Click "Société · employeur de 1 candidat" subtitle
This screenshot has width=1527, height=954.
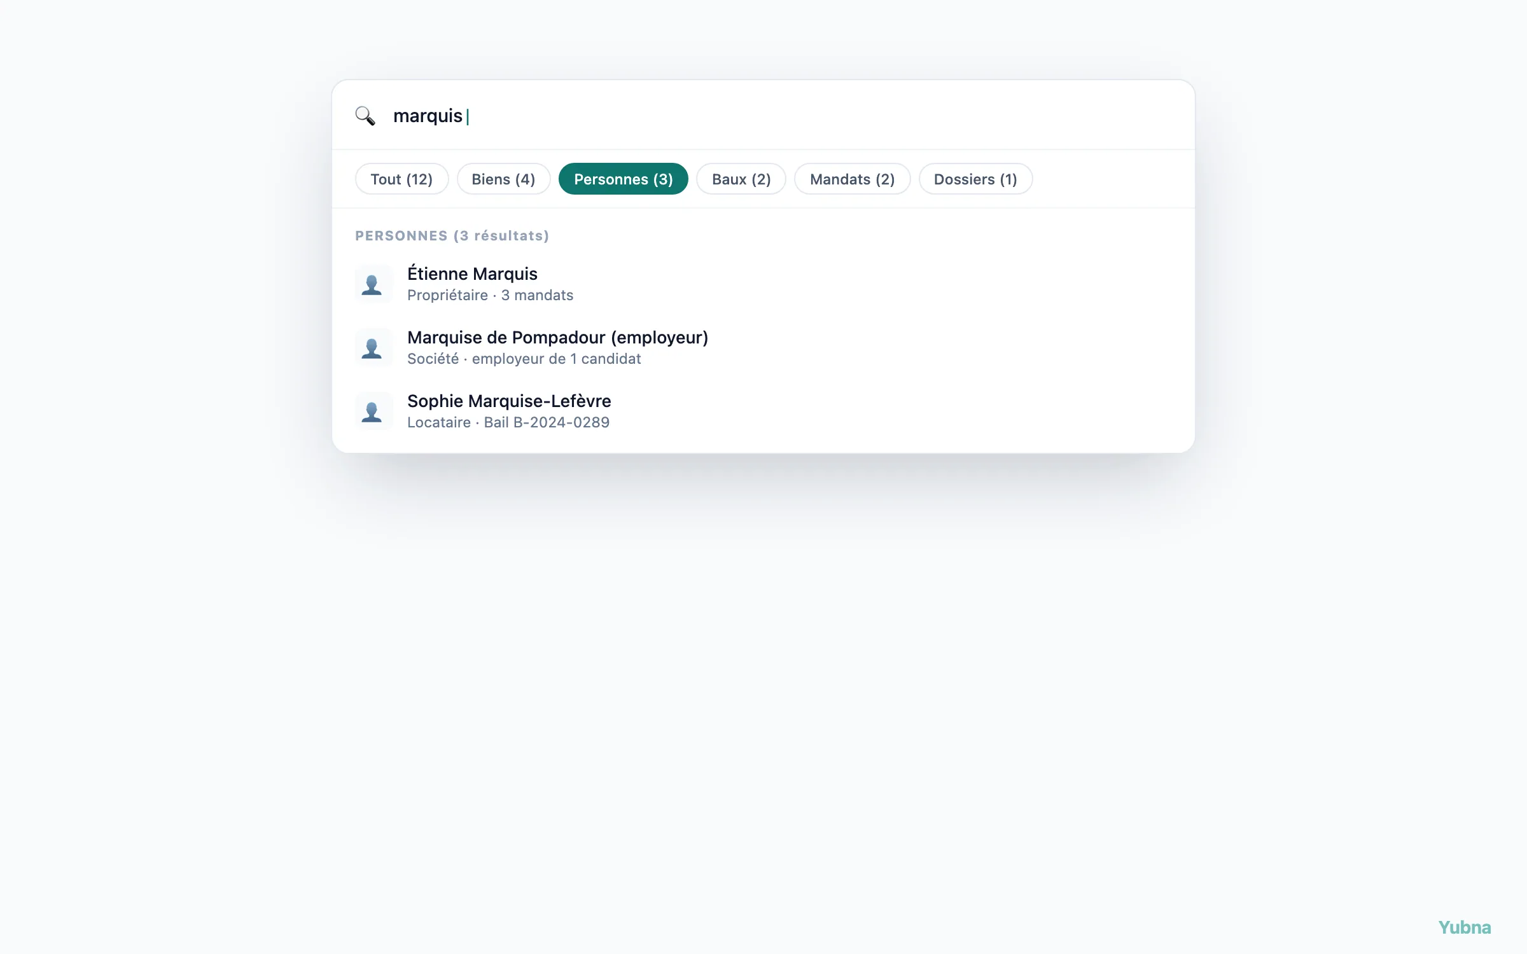click(x=524, y=359)
